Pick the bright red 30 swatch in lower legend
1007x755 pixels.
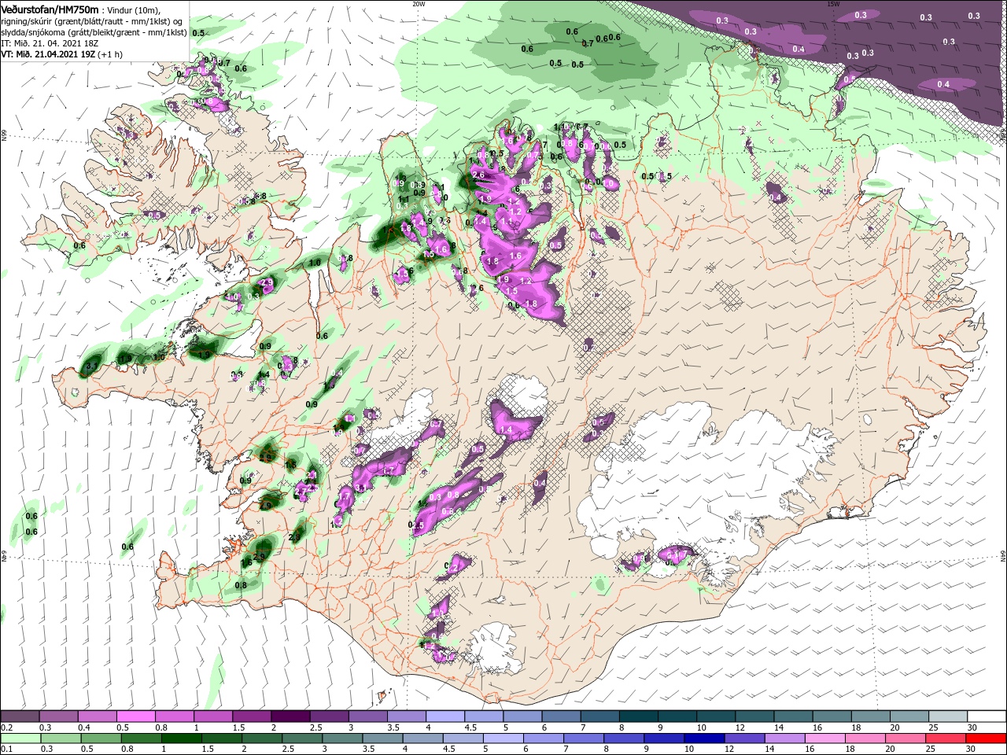(987, 738)
